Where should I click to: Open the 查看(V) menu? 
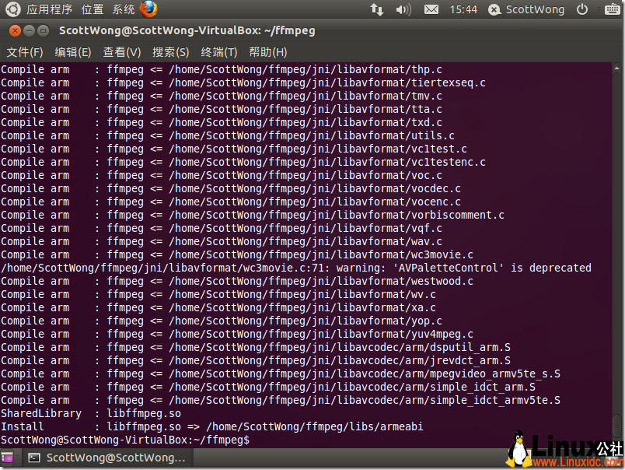(x=120, y=52)
